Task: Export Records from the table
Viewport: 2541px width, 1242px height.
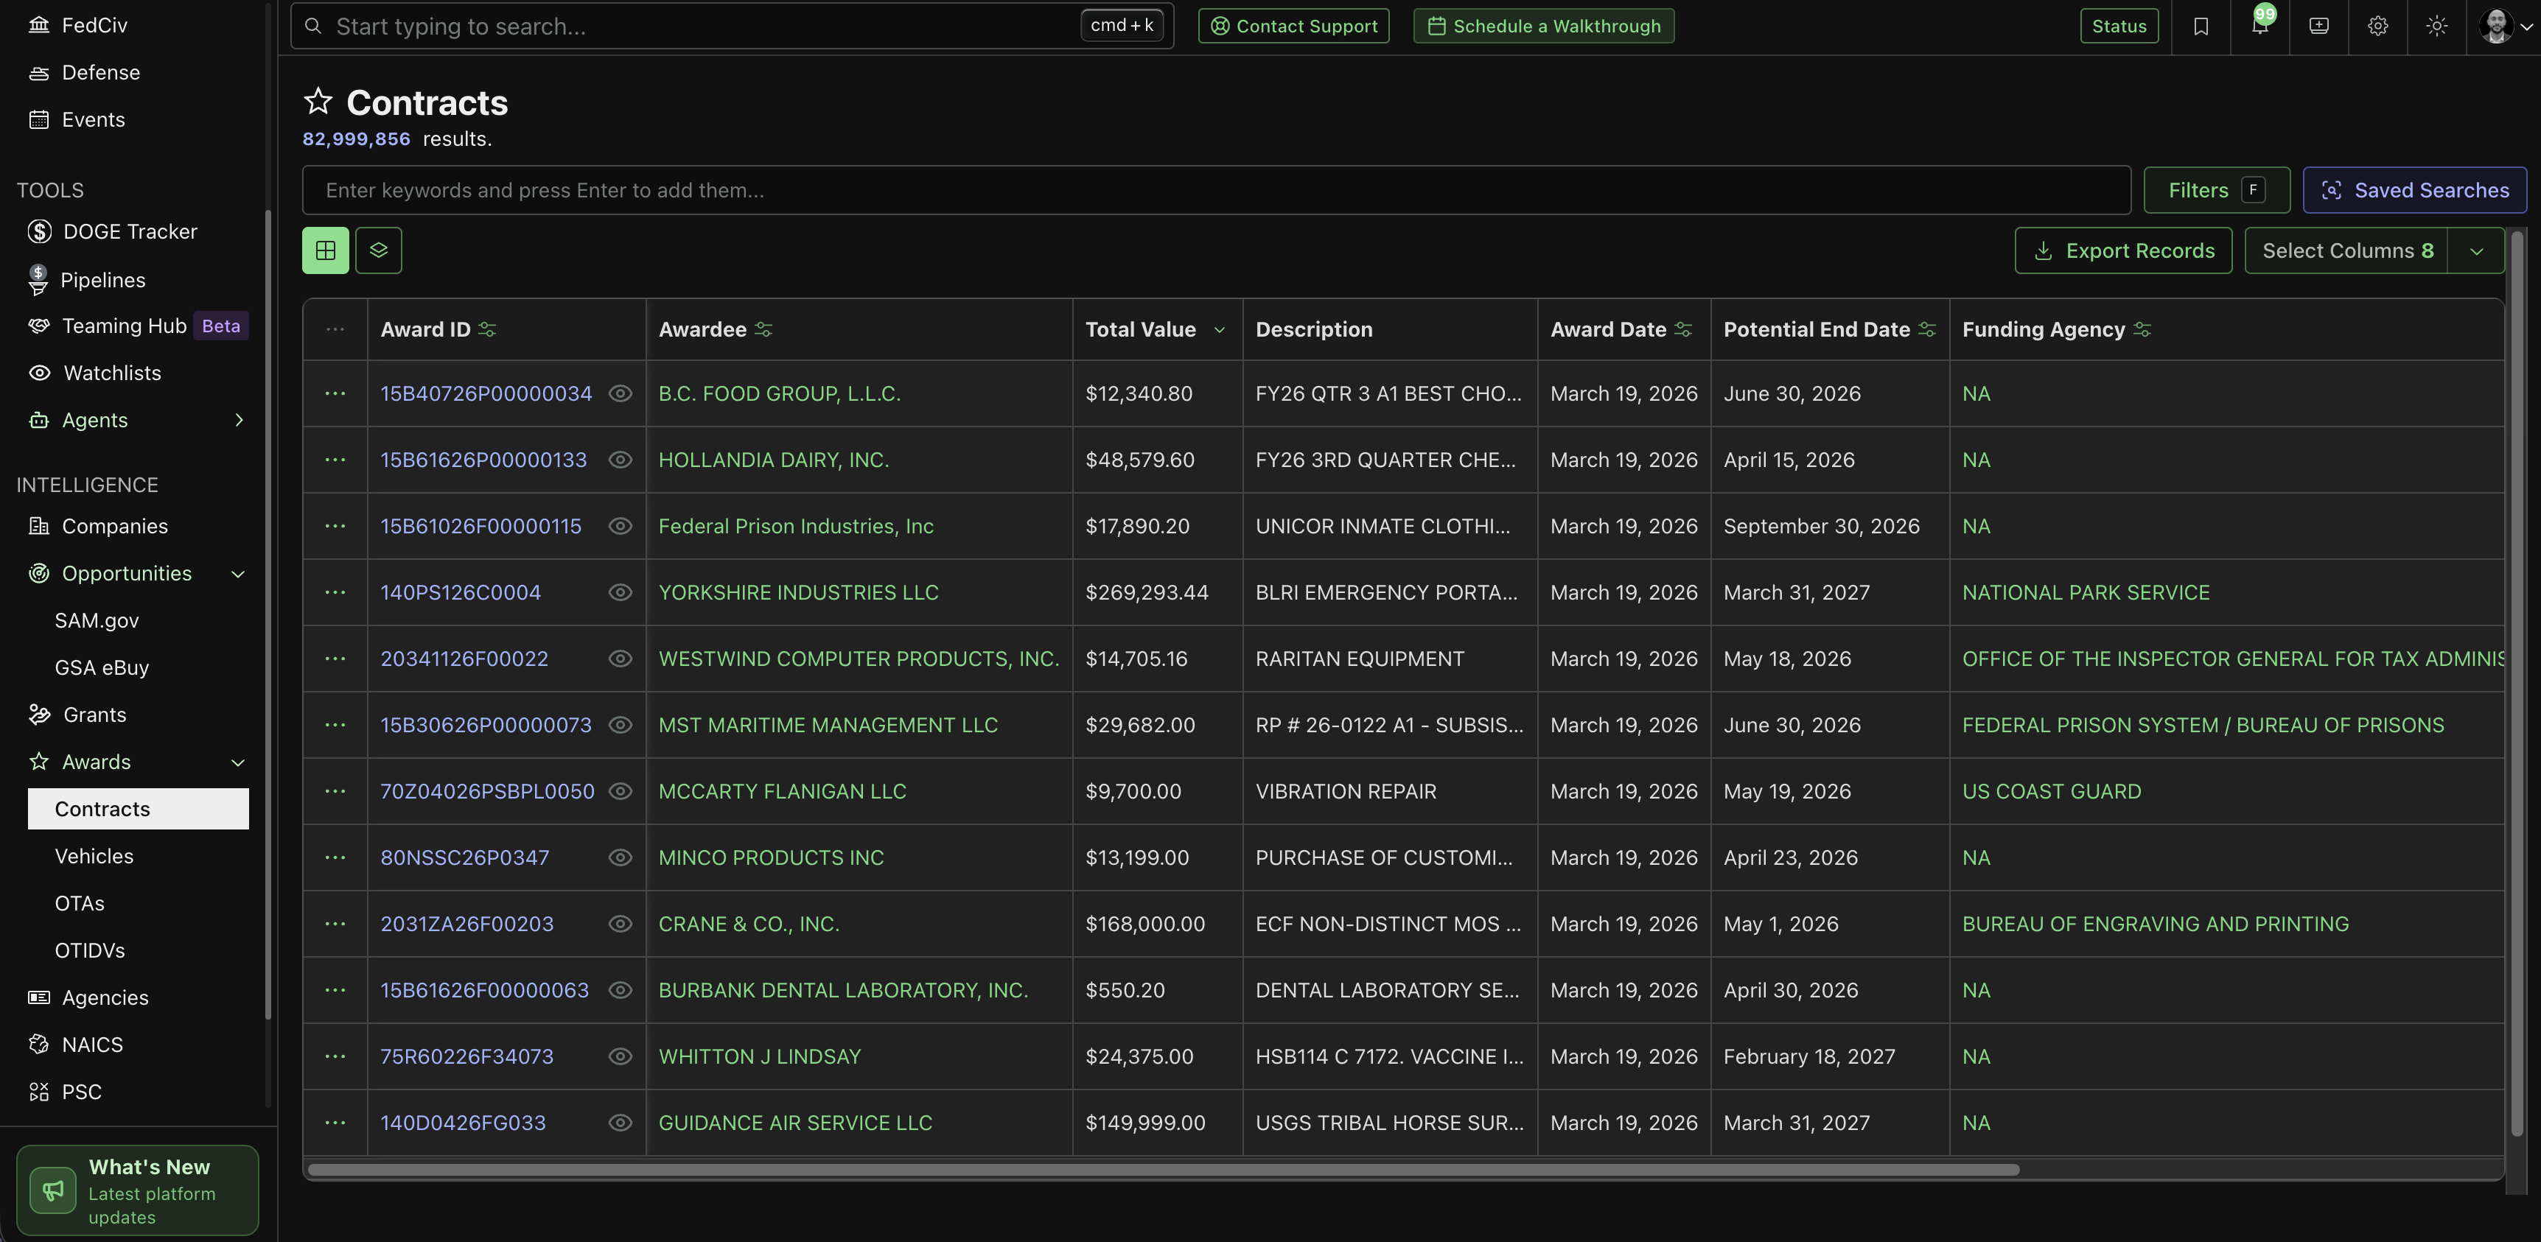Action: coord(2122,250)
